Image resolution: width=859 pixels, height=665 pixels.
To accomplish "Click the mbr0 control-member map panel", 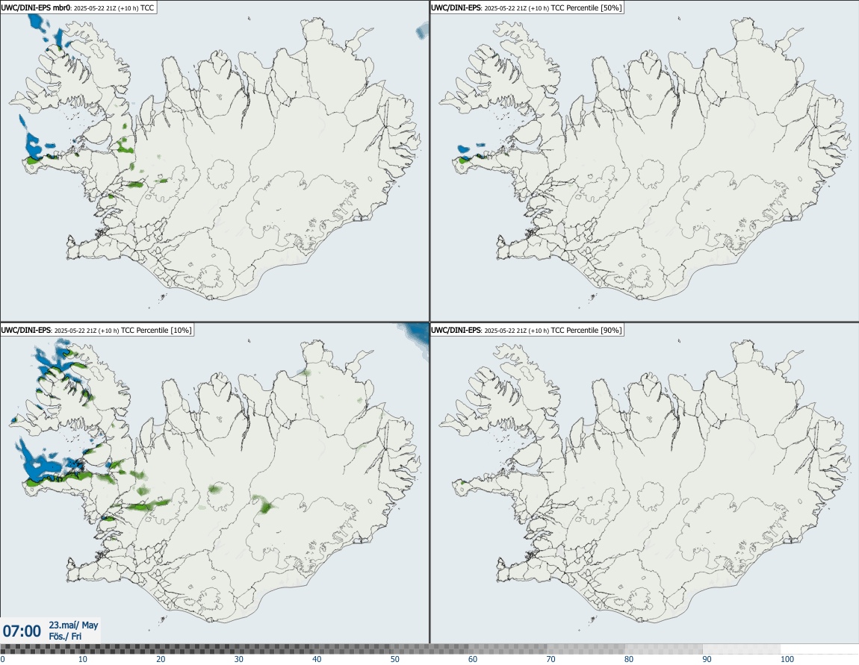I will point(214,161).
